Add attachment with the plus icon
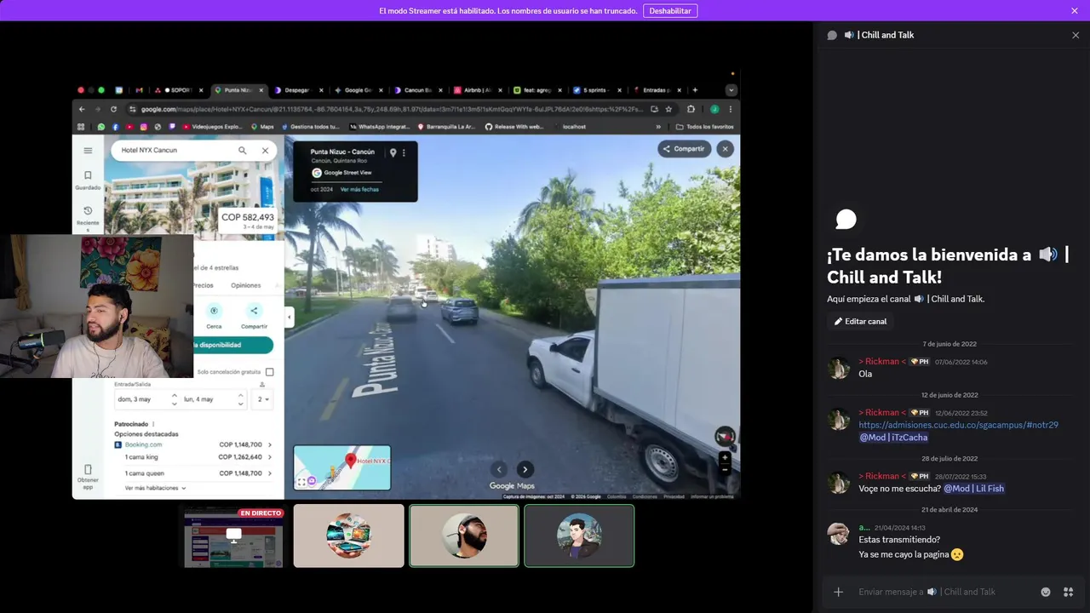The image size is (1090, 613). click(838, 592)
